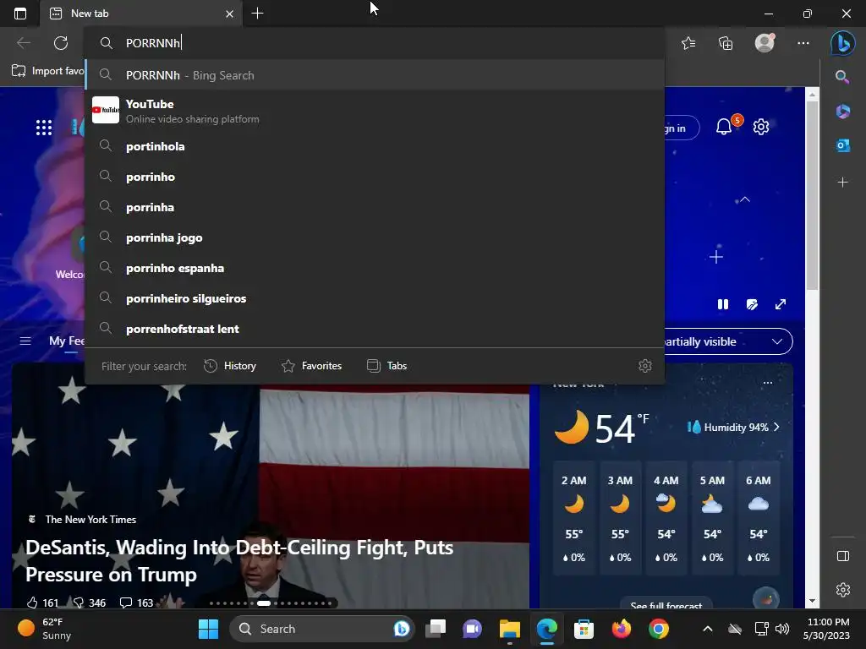The height and width of the screenshot is (649, 866).
Task: Open Firefox from the taskbar
Action: pyautogui.click(x=622, y=629)
